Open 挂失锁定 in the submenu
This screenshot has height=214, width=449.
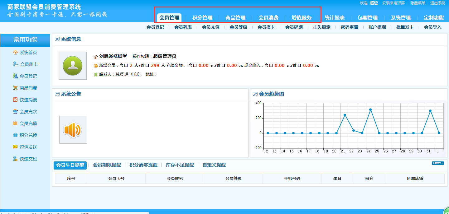point(322,27)
